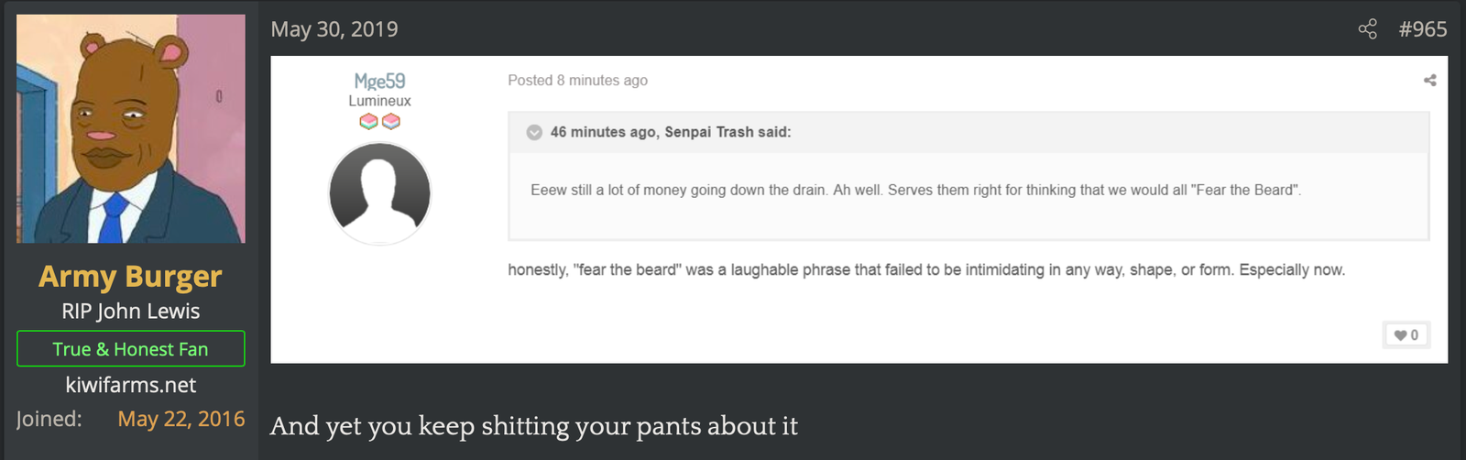Click the Senpai Trash said quote header
Viewport: 1466px width, 460px height.
671,132
